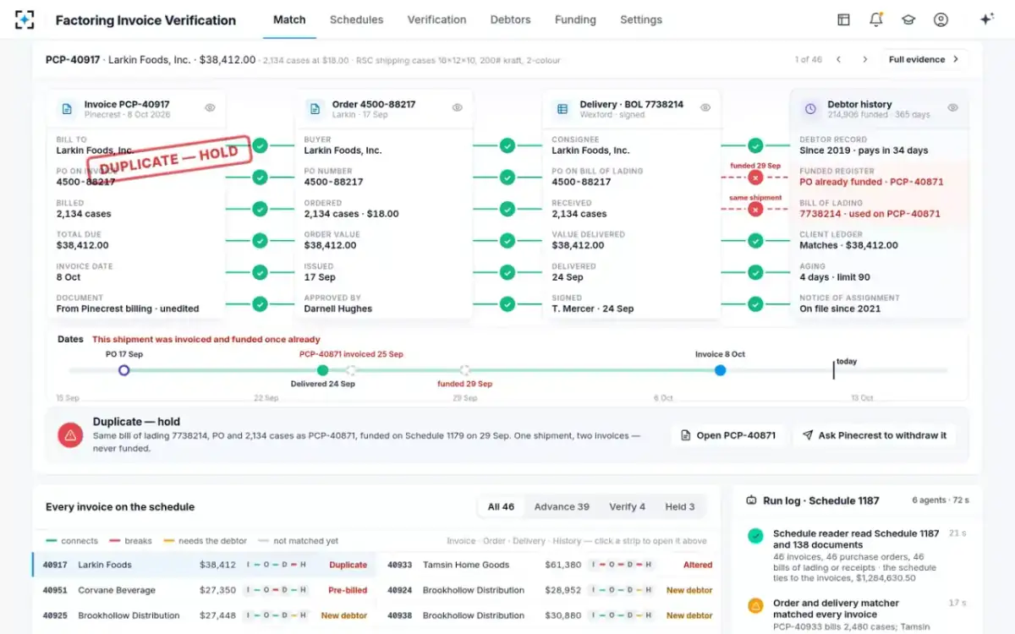Viewport: 1015px width, 634px height.
Task: Click match strip icon for Larkin Foods row
Action: point(276,565)
